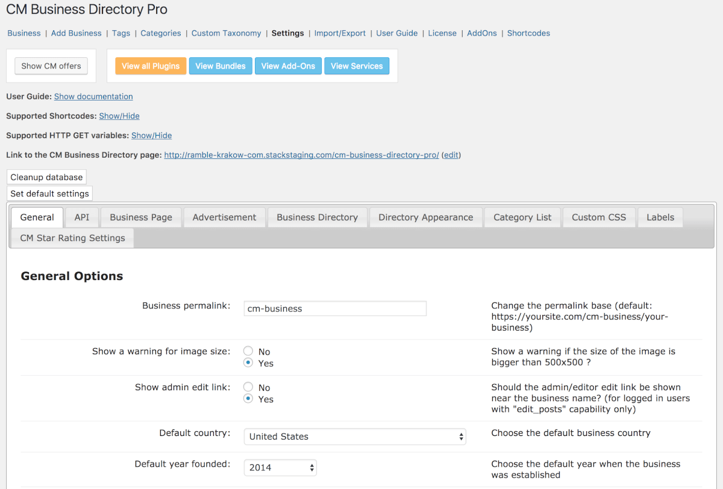Open the Default year founded dropdown
This screenshot has width=723, height=489.
pos(280,467)
